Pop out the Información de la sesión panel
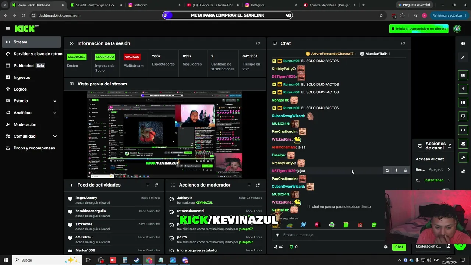 [x=258, y=43]
